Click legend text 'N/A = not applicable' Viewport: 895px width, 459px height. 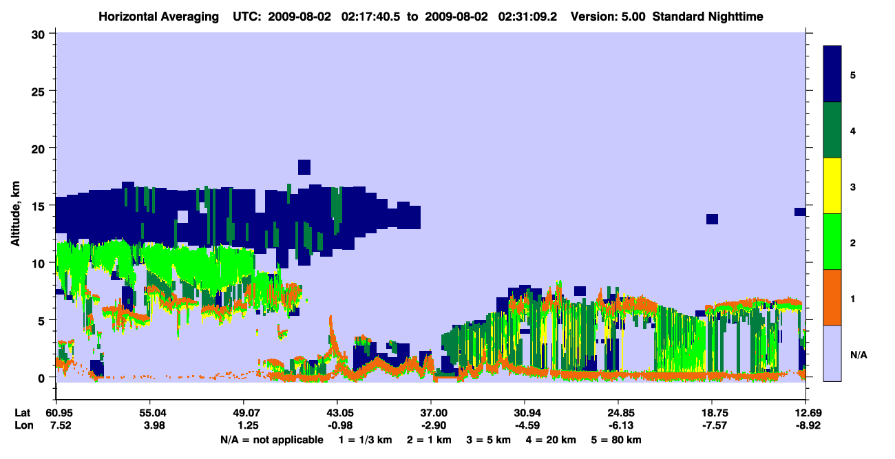click(x=272, y=440)
